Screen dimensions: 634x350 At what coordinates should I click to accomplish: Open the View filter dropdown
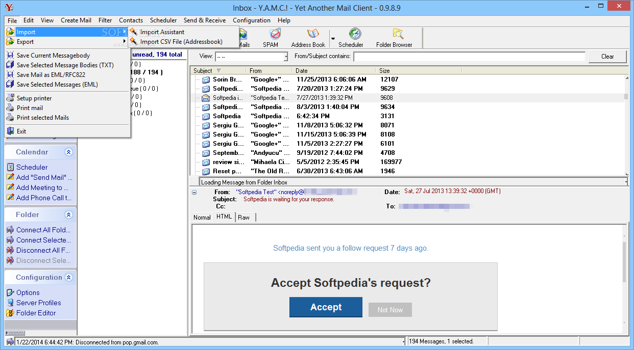pyautogui.click(x=285, y=57)
